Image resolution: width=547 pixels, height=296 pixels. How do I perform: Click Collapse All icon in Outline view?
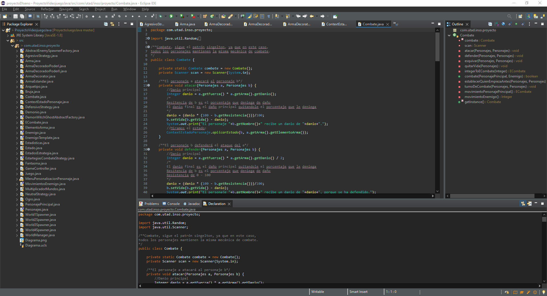pyautogui.click(x=490, y=24)
